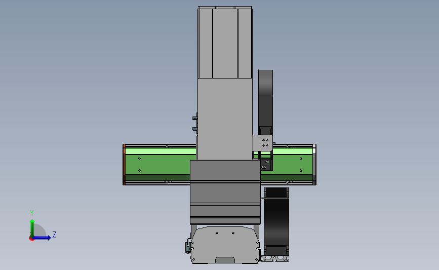Viewport: 439px width, 270px height.
Task: Select the upper dark cable chain beside column
Action: coord(265,102)
